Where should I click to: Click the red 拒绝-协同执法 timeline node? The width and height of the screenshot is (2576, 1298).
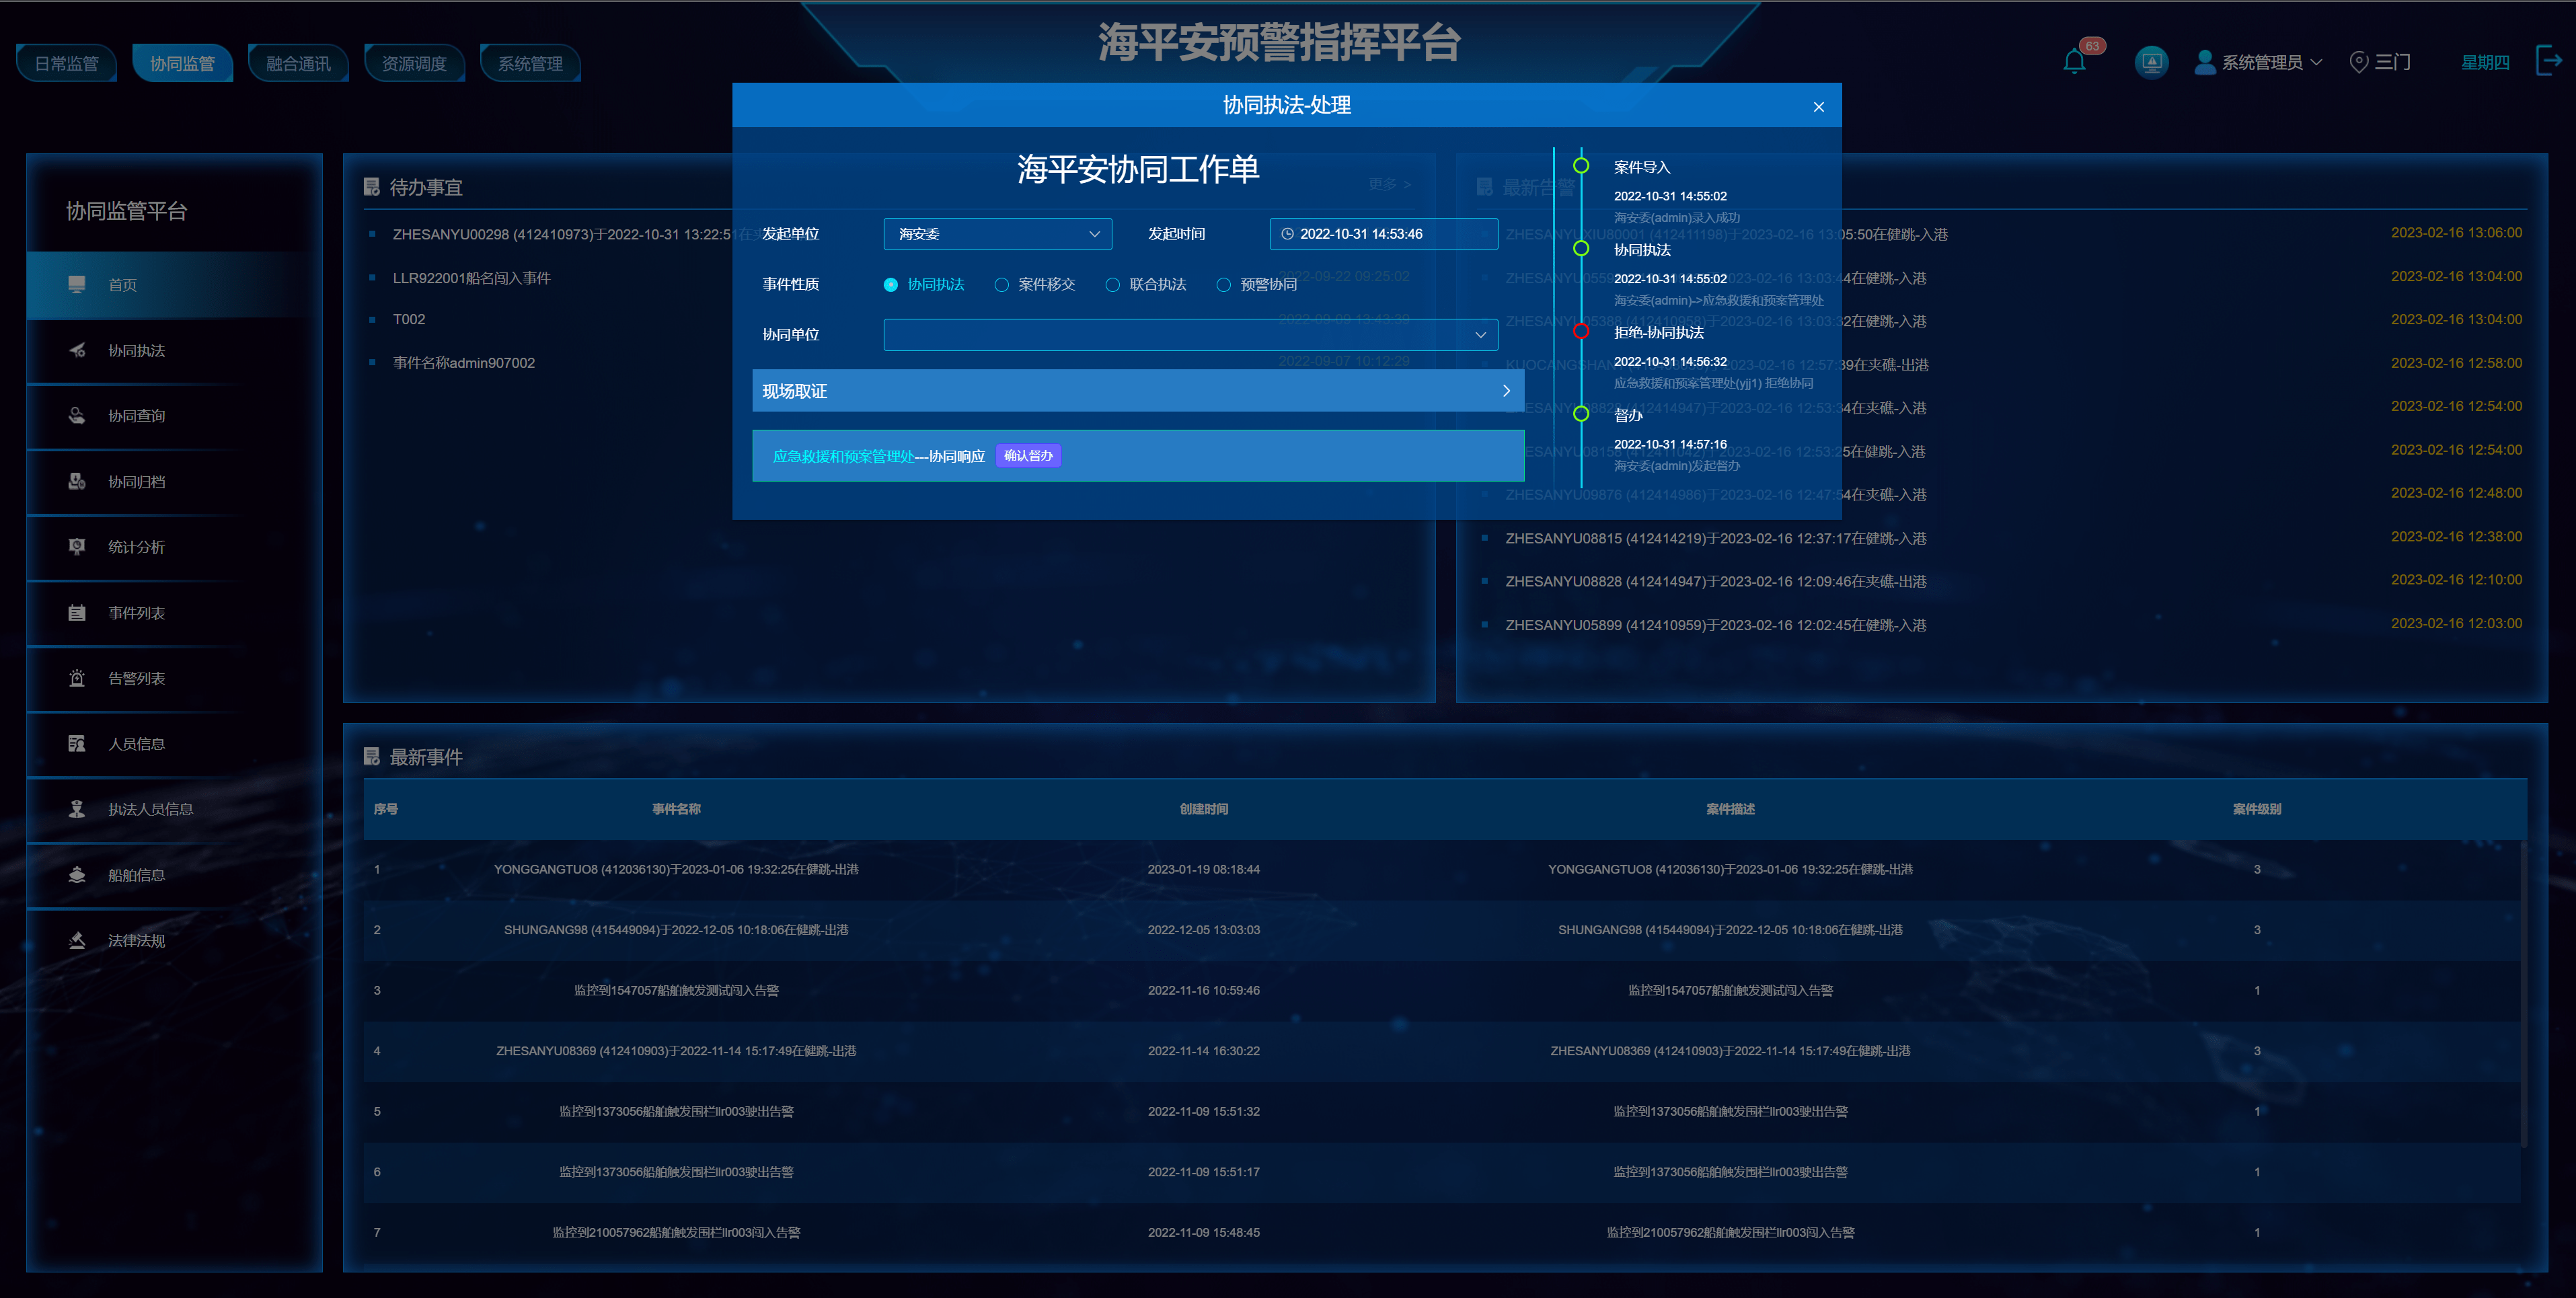(x=1581, y=331)
